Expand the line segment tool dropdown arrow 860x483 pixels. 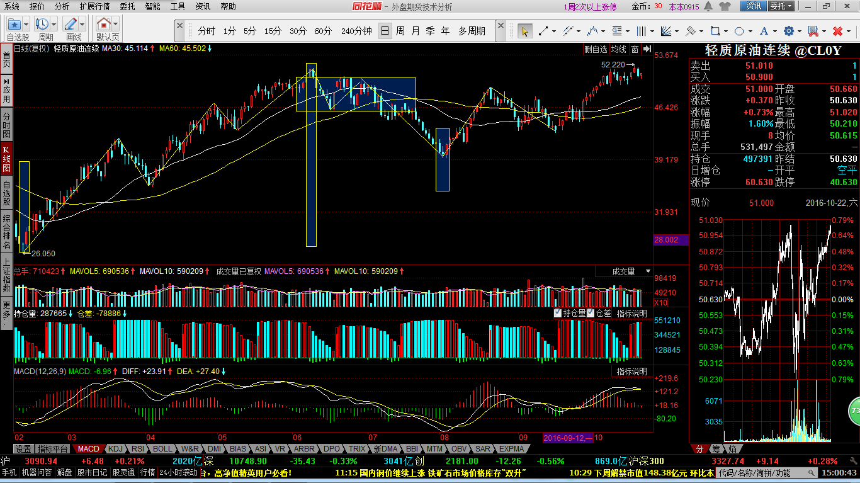(x=553, y=31)
